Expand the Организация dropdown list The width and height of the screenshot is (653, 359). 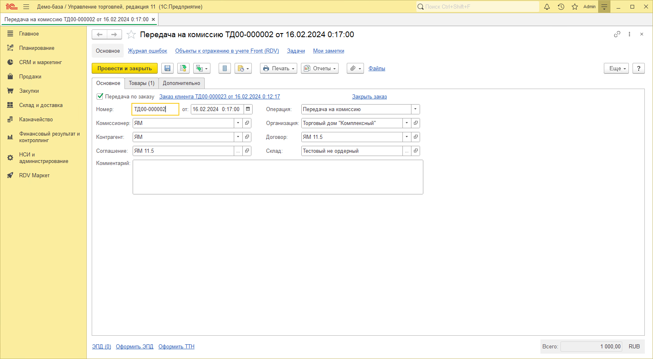(x=407, y=123)
